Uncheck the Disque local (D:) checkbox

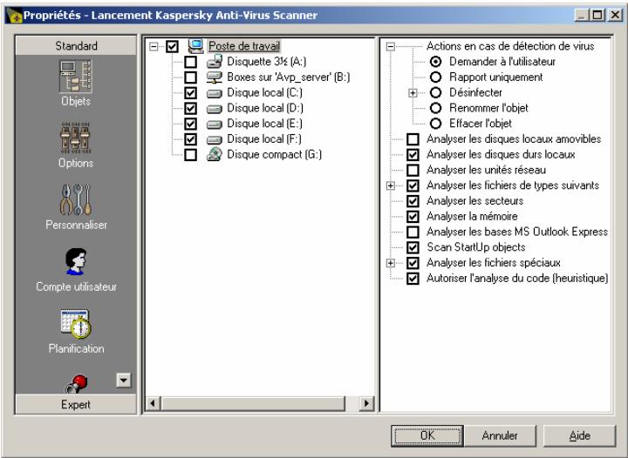[x=191, y=108]
